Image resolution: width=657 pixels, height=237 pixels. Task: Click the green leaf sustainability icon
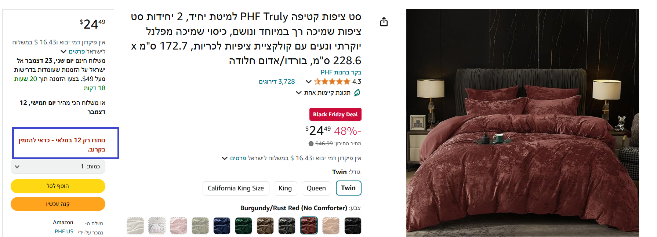tap(357, 92)
